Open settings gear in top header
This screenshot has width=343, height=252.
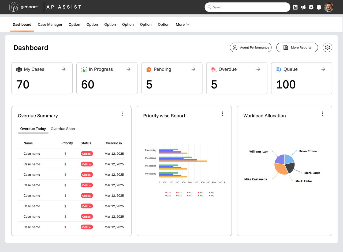tap(311, 7)
